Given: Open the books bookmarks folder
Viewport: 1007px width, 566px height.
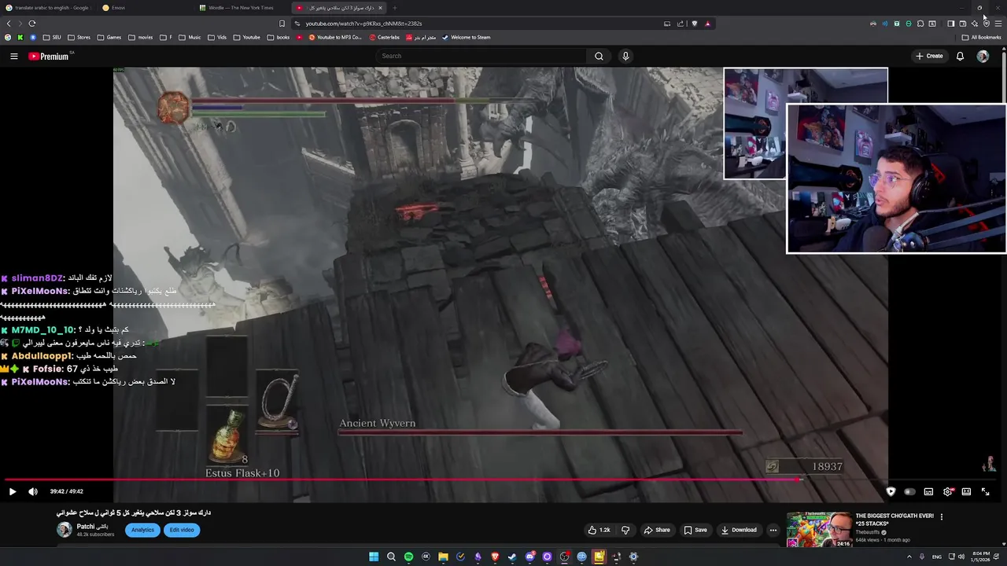Looking at the screenshot, I should pos(279,37).
